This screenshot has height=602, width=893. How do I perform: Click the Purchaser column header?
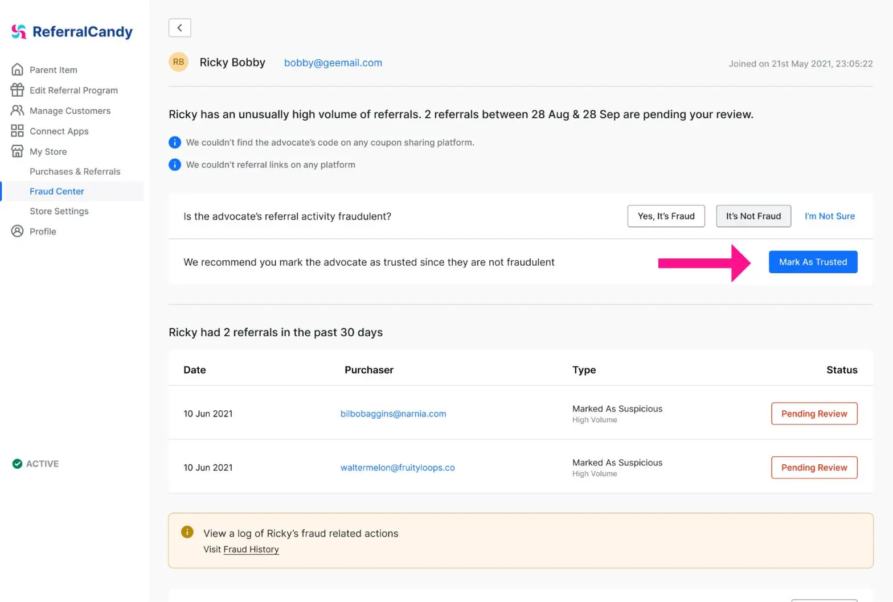369,370
